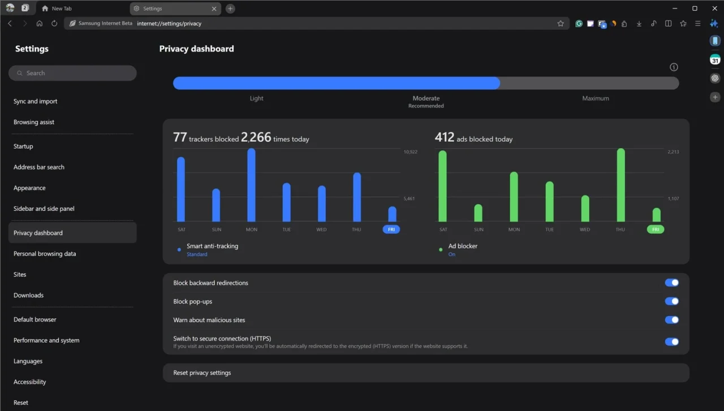Open the AI assistant sparkle icon
This screenshot has height=411, width=724.
tap(713, 23)
